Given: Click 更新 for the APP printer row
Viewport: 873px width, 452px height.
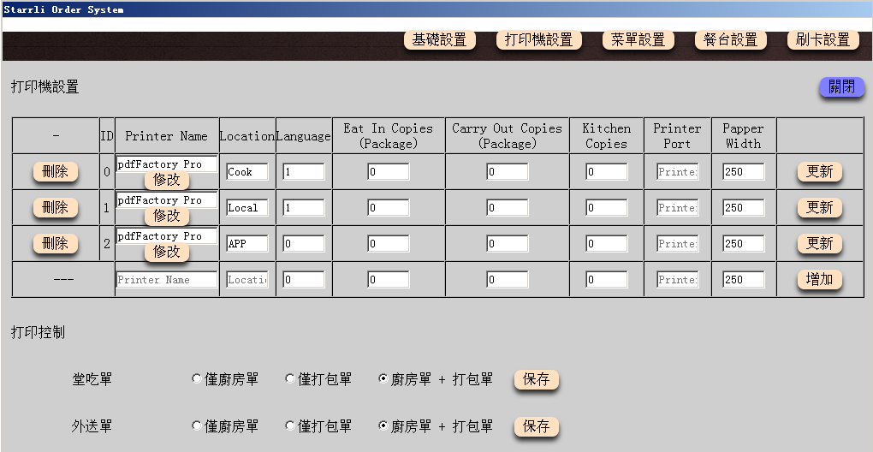Looking at the screenshot, I should point(819,244).
